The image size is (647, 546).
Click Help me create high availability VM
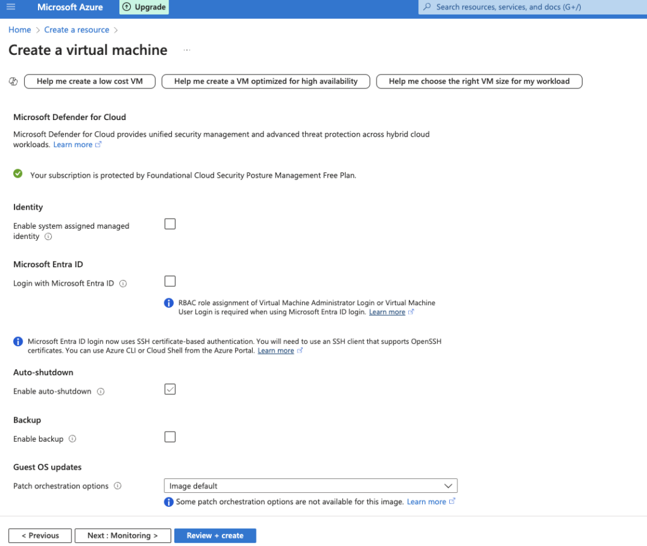pos(266,82)
